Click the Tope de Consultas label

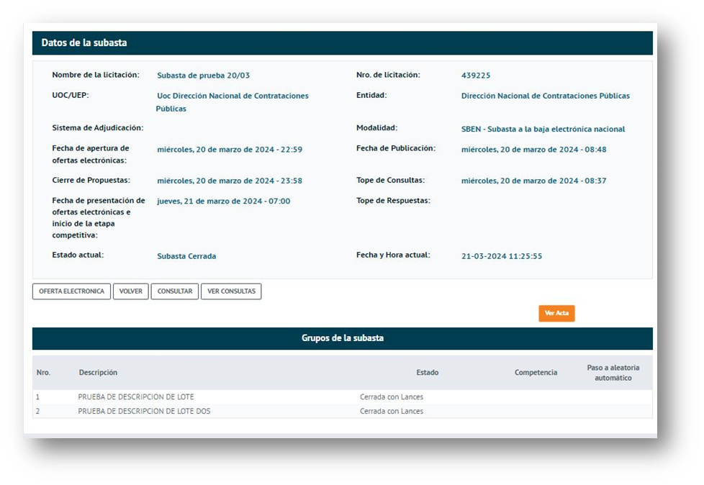click(x=391, y=180)
